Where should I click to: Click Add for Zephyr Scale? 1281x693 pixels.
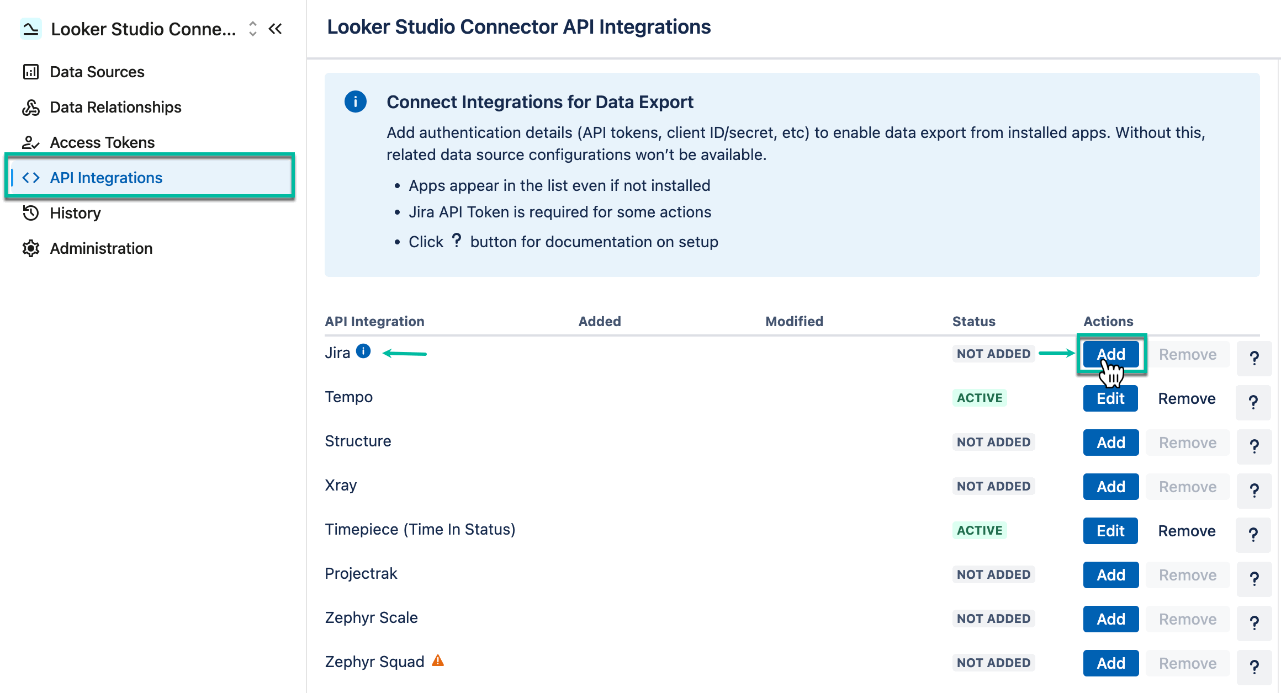click(1110, 619)
